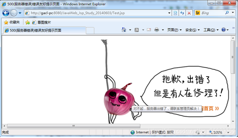Click the 完成 status bar text

[5, 132]
